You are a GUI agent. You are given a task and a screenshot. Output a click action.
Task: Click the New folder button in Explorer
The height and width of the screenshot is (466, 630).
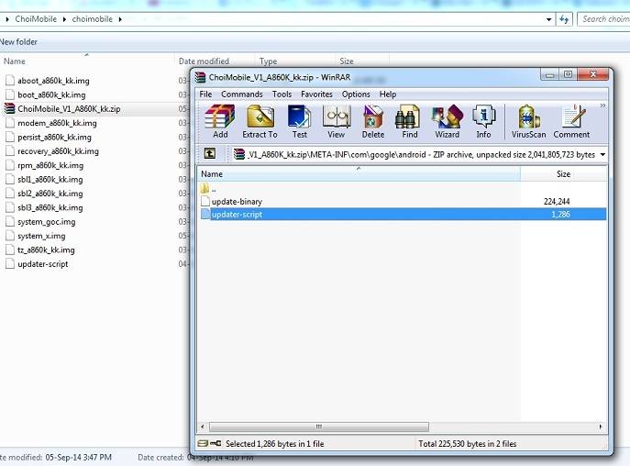(18, 42)
